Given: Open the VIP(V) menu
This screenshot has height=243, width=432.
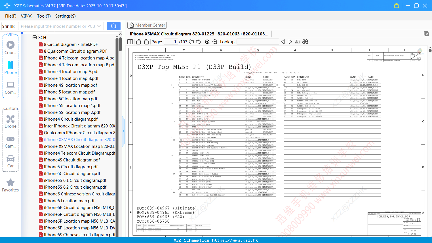Looking at the screenshot, I should tap(27, 16).
